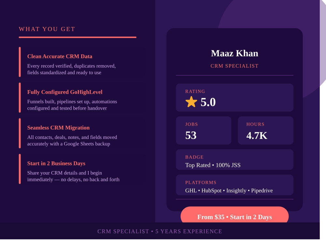Image resolution: width=326 pixels, height=244 pixels.
Task: Click the red accent bar beside Seamless CRM Migration
Action: click(20, 133)
